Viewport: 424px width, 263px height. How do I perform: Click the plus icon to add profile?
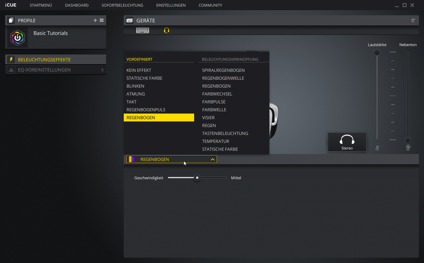tap(95, 20)
